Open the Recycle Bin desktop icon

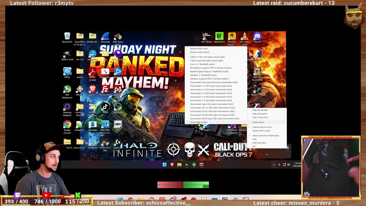pyautogui.click(x=67, y=38)
